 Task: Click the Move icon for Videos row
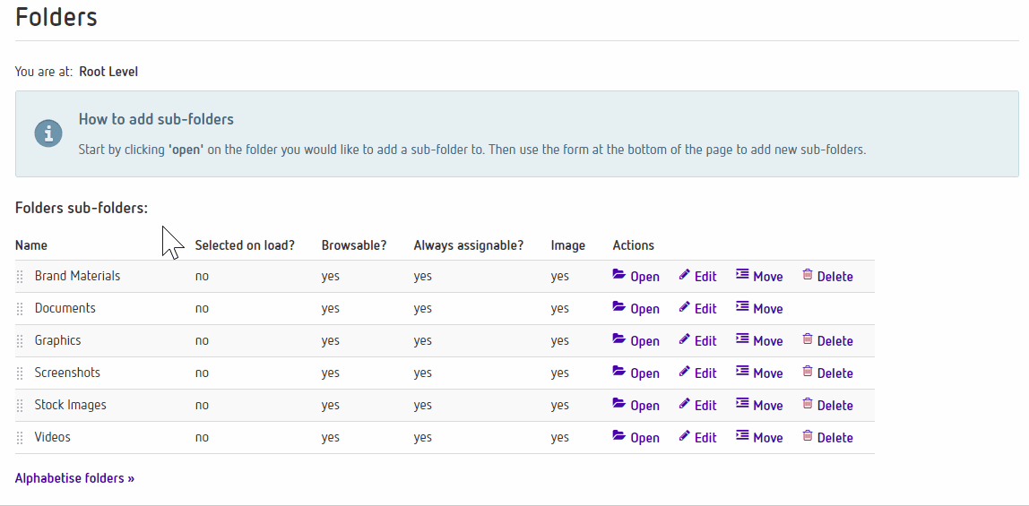click(x=742, y=435)
